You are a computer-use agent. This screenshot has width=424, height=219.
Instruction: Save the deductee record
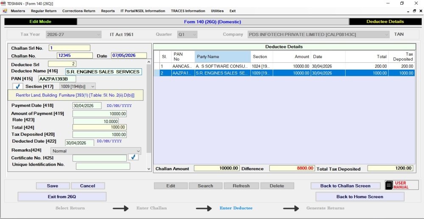[53, 186]
